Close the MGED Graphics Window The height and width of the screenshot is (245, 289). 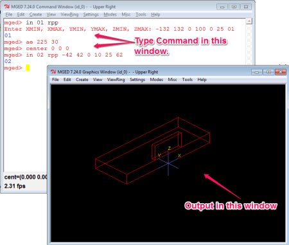click(x=281, y=72)
